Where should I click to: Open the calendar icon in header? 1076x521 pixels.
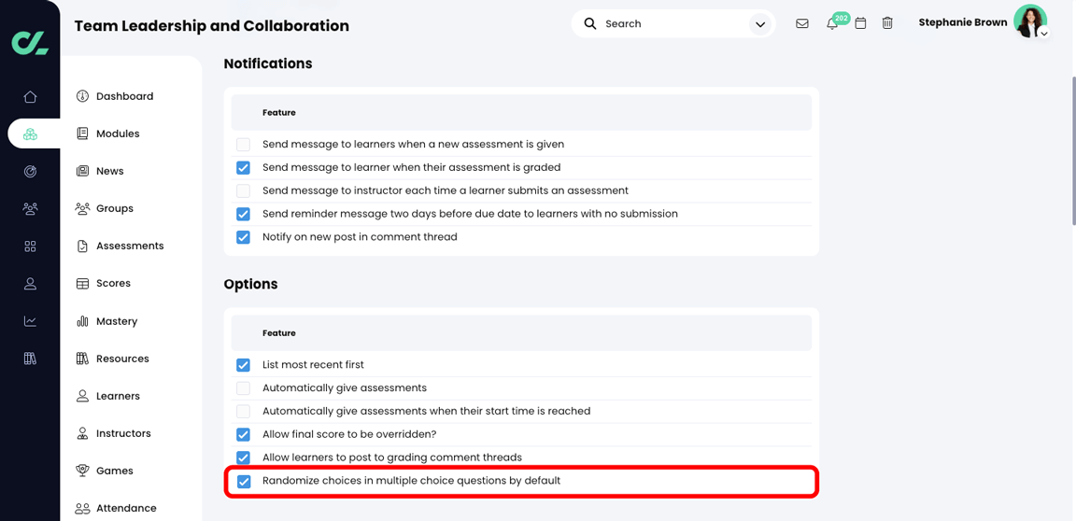(860, 23)
